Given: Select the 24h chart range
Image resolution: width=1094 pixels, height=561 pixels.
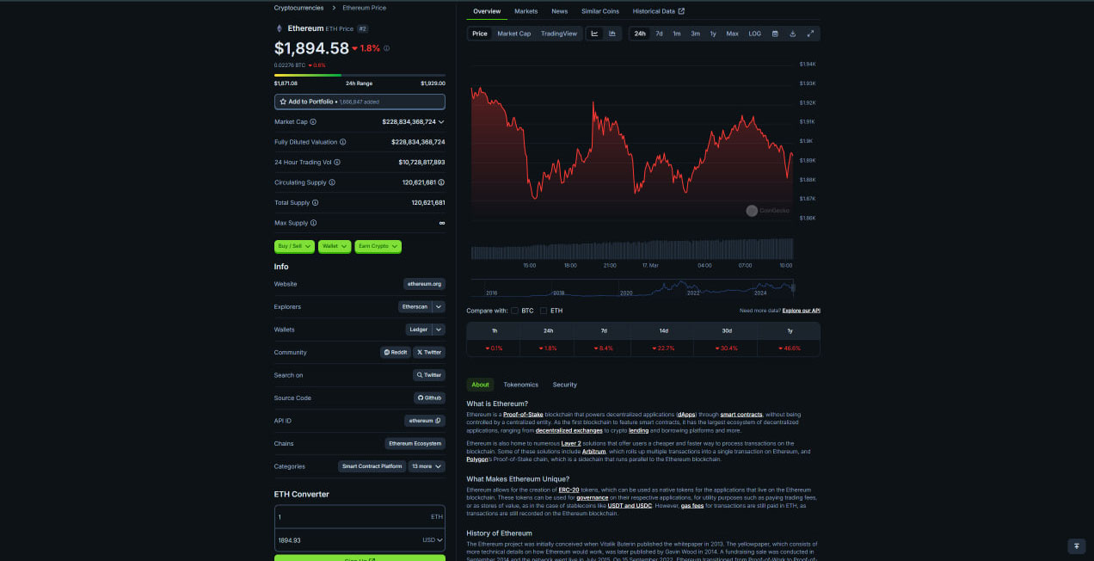Looking at the screenshot, I should (640, 34).
